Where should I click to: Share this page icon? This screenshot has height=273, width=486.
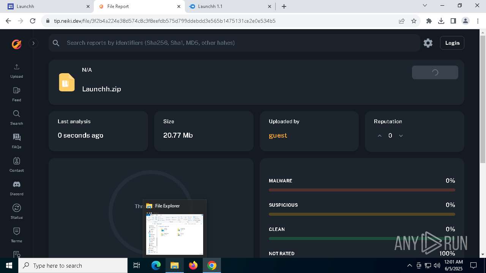click(402, 21)
